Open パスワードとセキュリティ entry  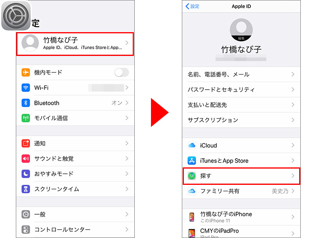(x=241, y=90)
